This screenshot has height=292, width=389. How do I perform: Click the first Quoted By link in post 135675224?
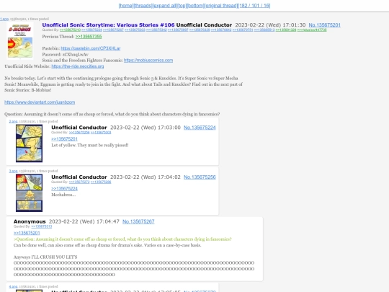pyautogui.click(x=79, y=133)
